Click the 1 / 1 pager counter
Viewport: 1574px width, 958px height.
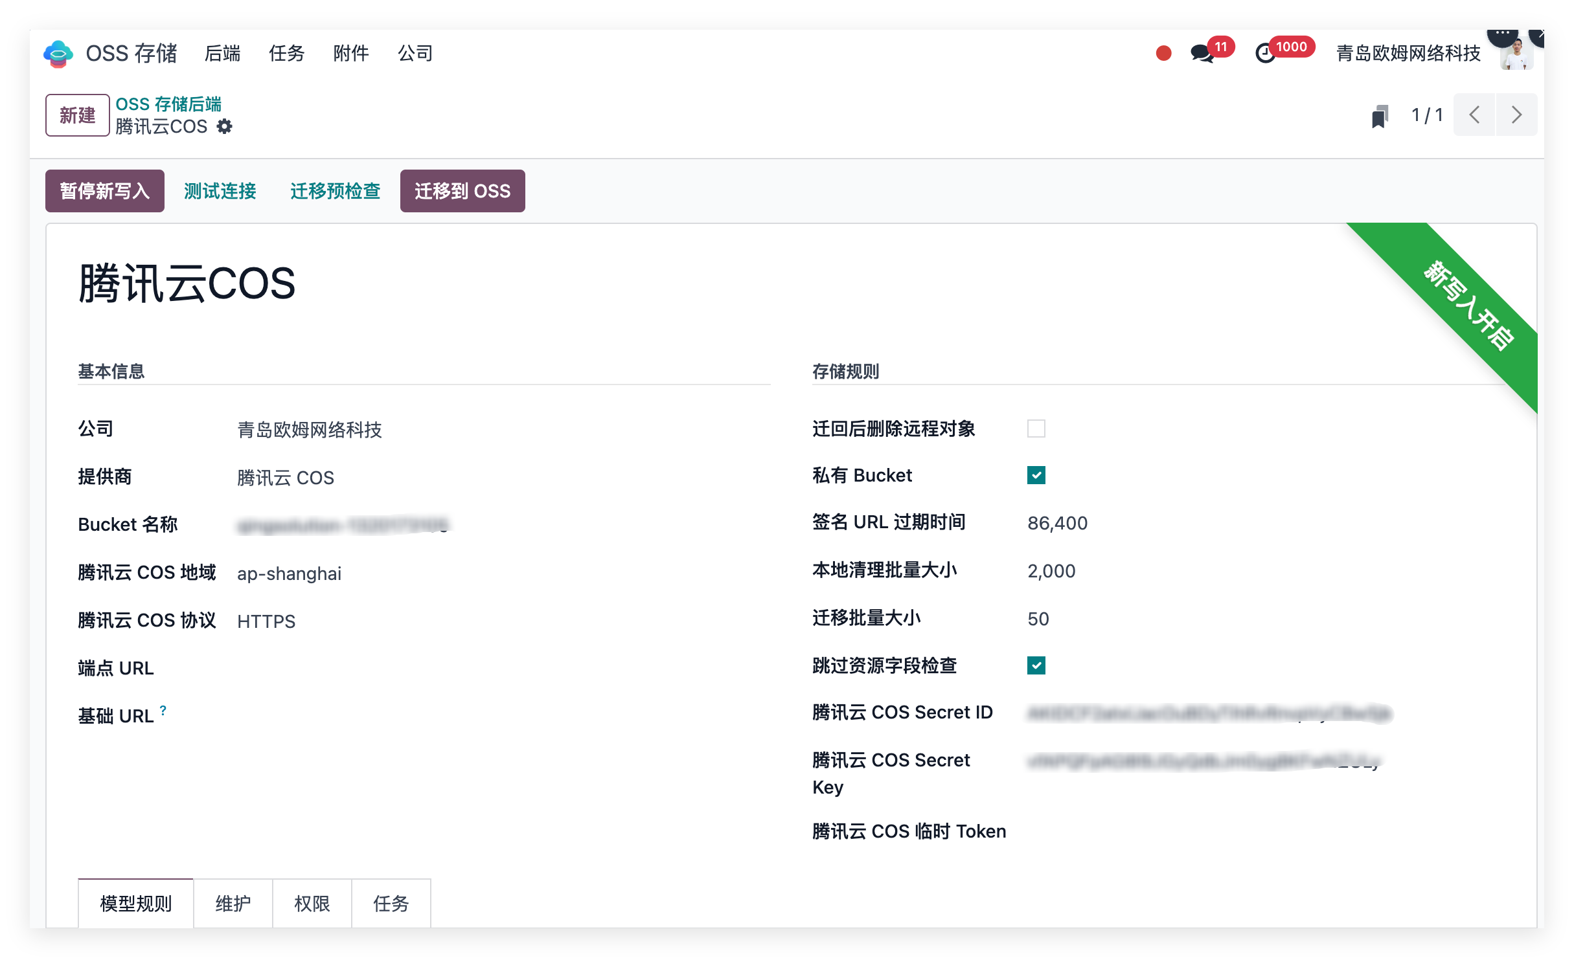pyautogui.click(x=1427, y=115)
